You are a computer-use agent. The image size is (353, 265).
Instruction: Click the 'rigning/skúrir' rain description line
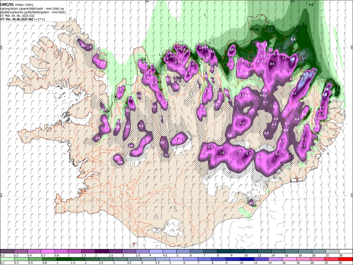32,8
